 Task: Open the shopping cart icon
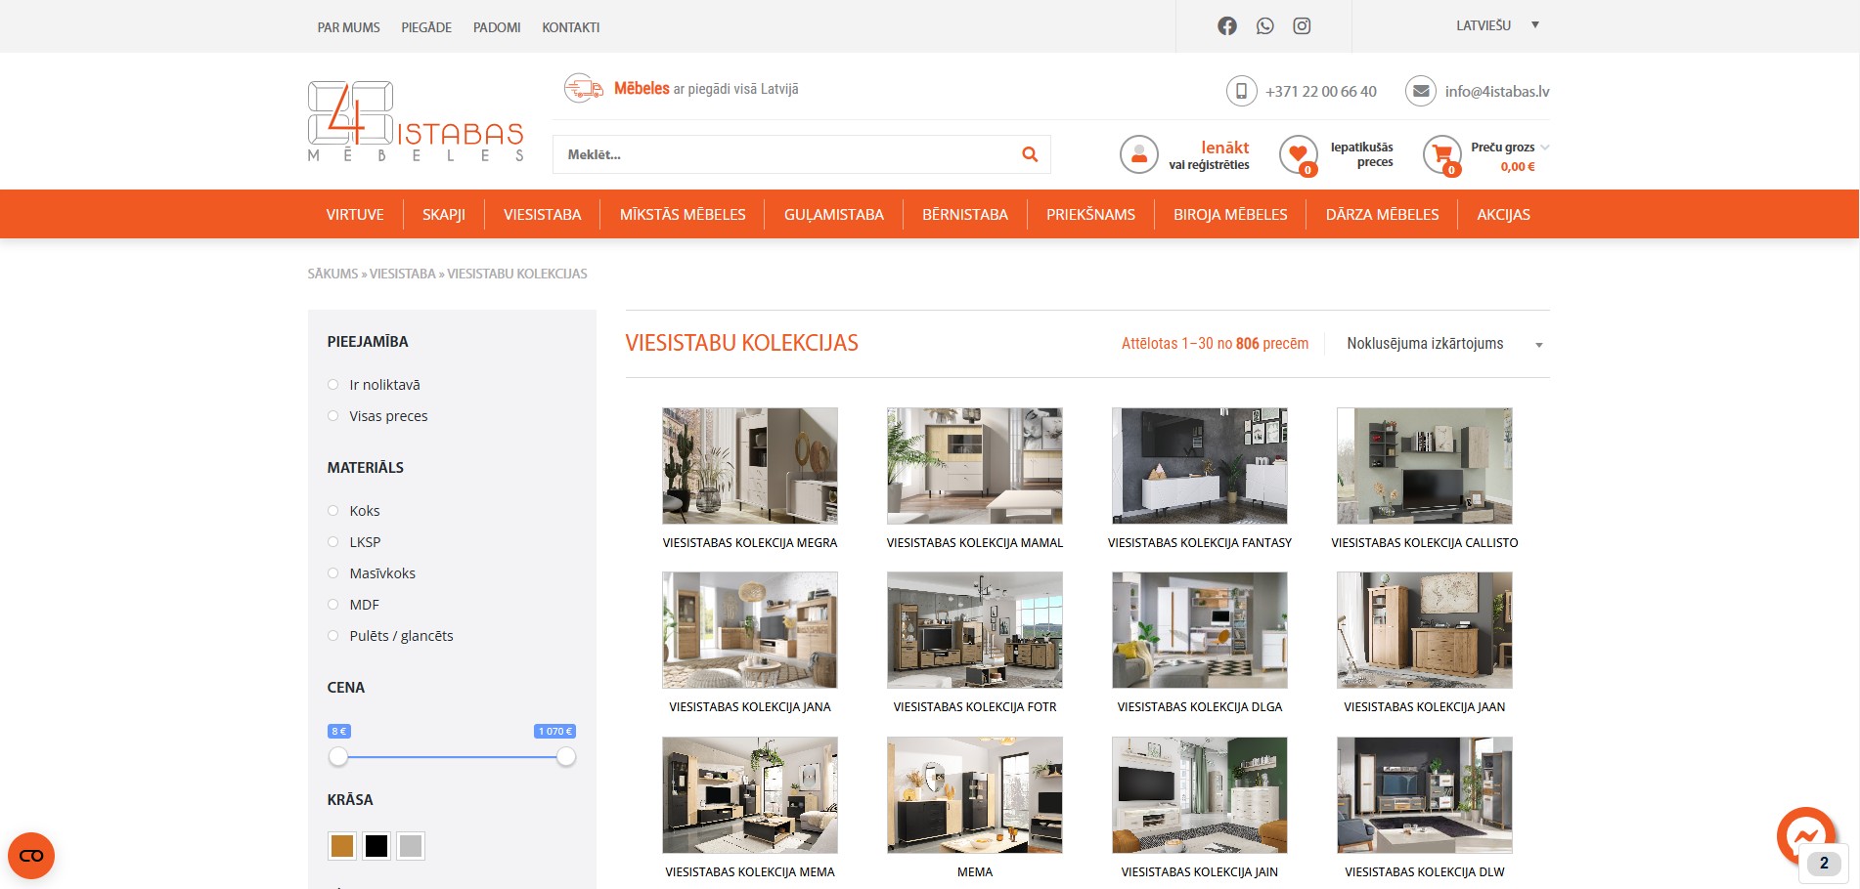(1441, 153)
